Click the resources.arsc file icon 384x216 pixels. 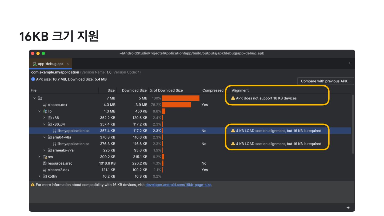[45, 163]
